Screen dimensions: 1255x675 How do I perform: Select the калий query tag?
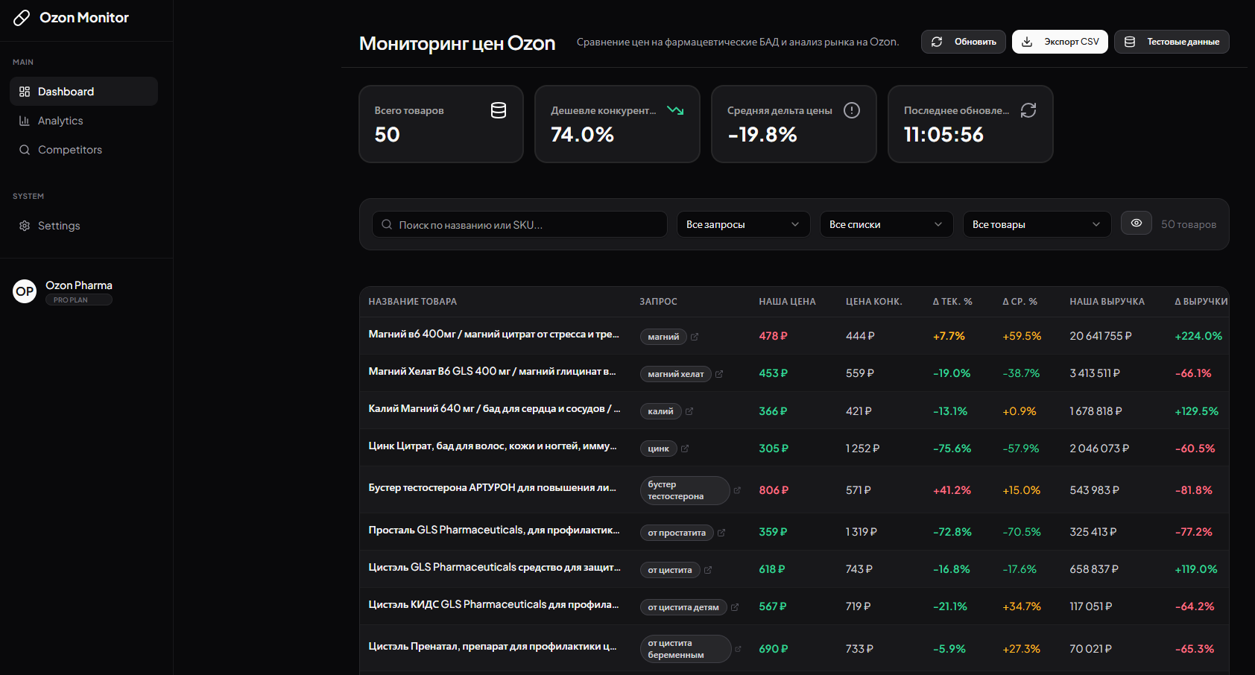tap(660, 411)
